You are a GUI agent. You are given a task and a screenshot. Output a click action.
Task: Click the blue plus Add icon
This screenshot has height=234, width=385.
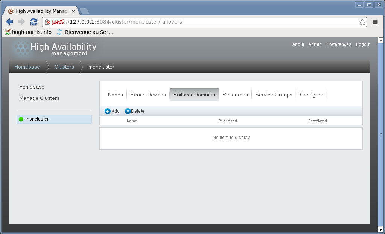108,111
